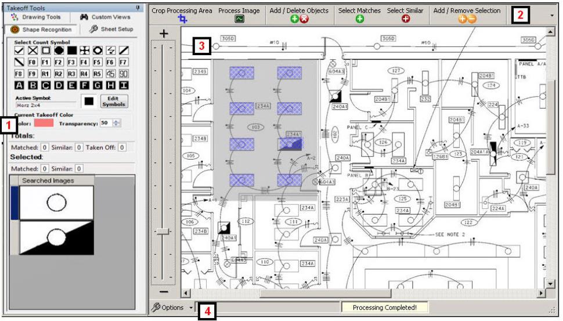Switch to the Drawing Tools tab
The width and height of the screenshot is (563, 321).
tap(37, 17)
